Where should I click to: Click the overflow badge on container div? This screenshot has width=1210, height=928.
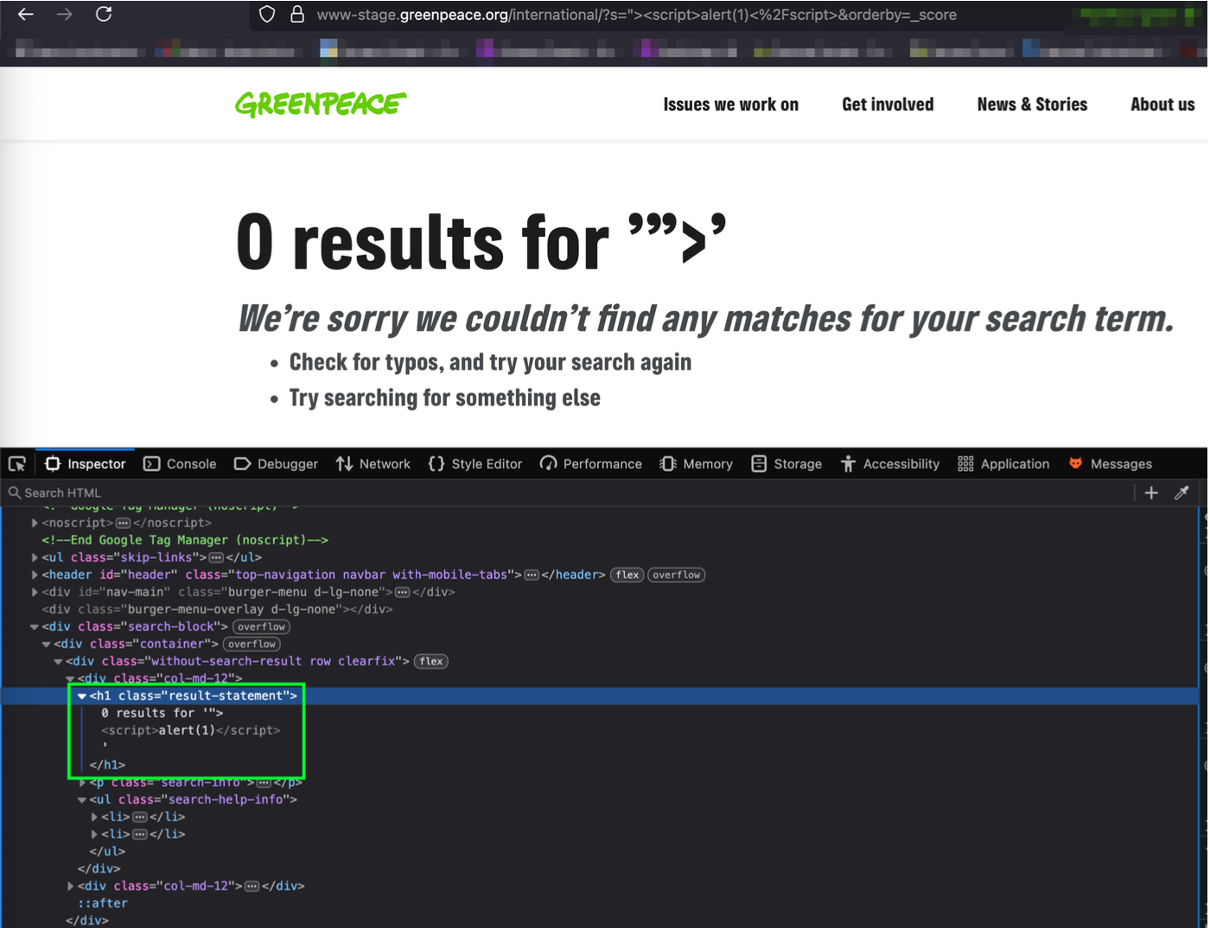pos(252,644)
